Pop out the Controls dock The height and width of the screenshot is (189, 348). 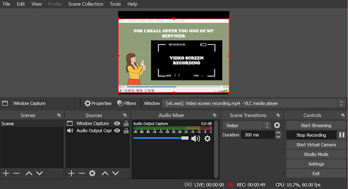343,115
